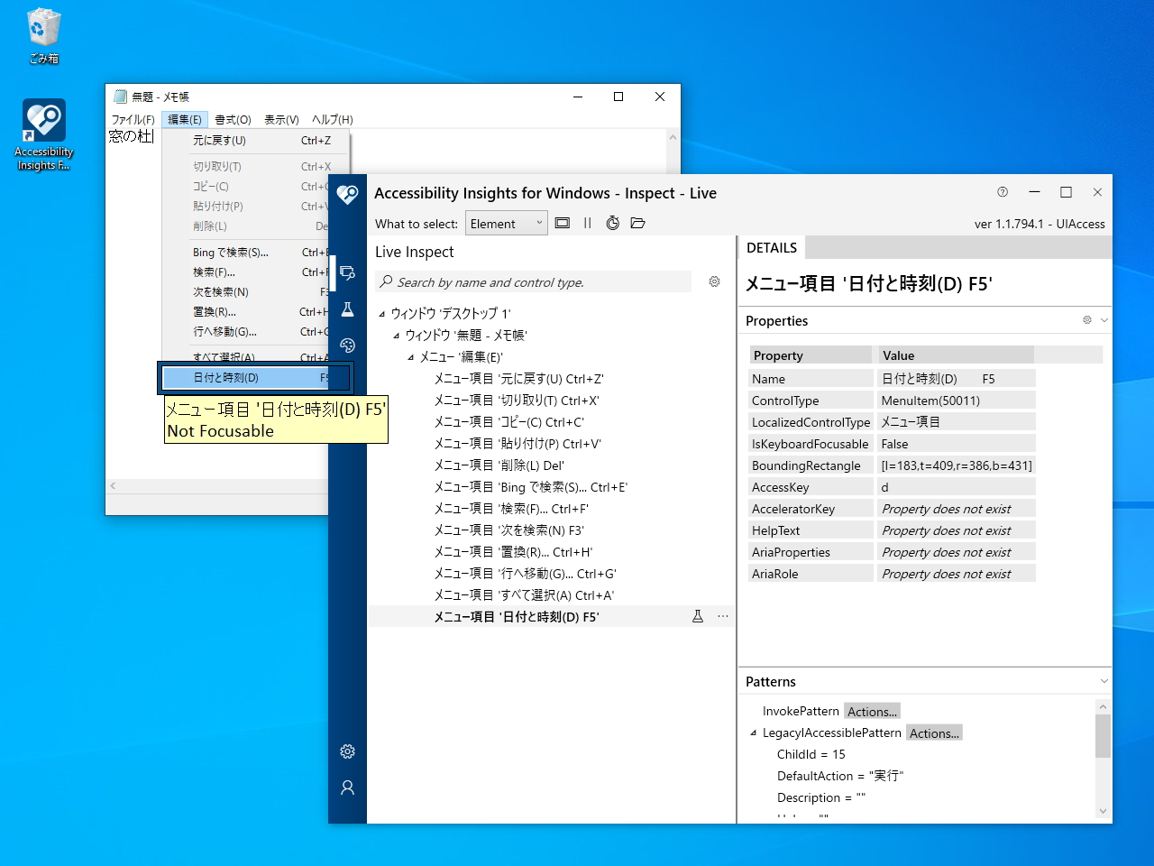Open the 'What to select' Element dropdown
1154x866 pixels.
point(506,223)
